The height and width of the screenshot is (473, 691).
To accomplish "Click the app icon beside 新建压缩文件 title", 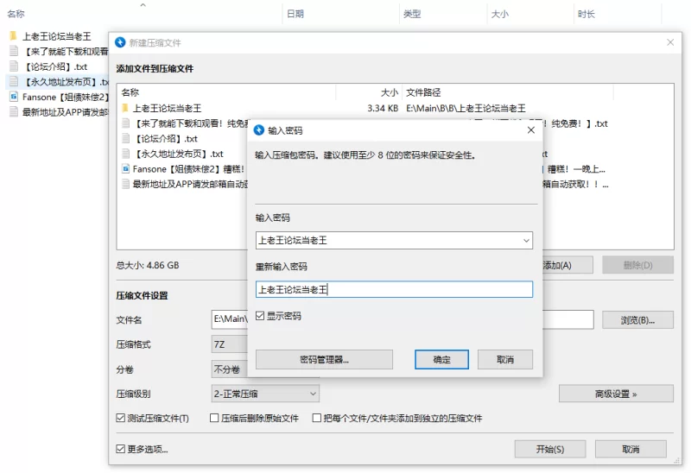I will (x=120, y=42).
